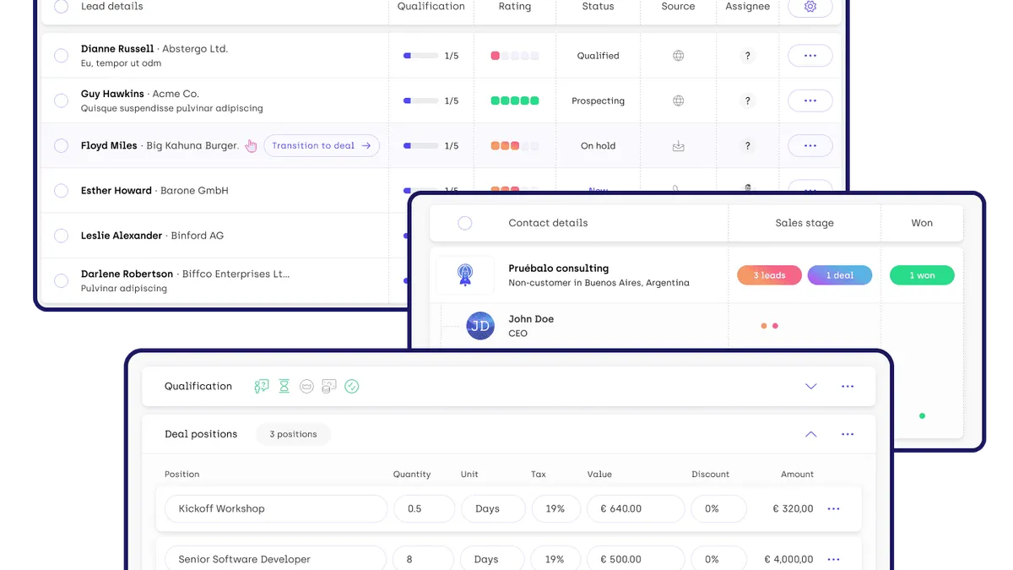1013x570 pixels.
Task: Toggle select-all checkbox beside Contact details
Action: 464,223
